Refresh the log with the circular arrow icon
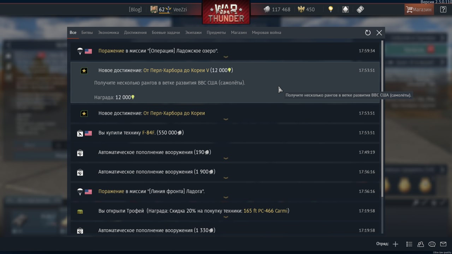 368,33
